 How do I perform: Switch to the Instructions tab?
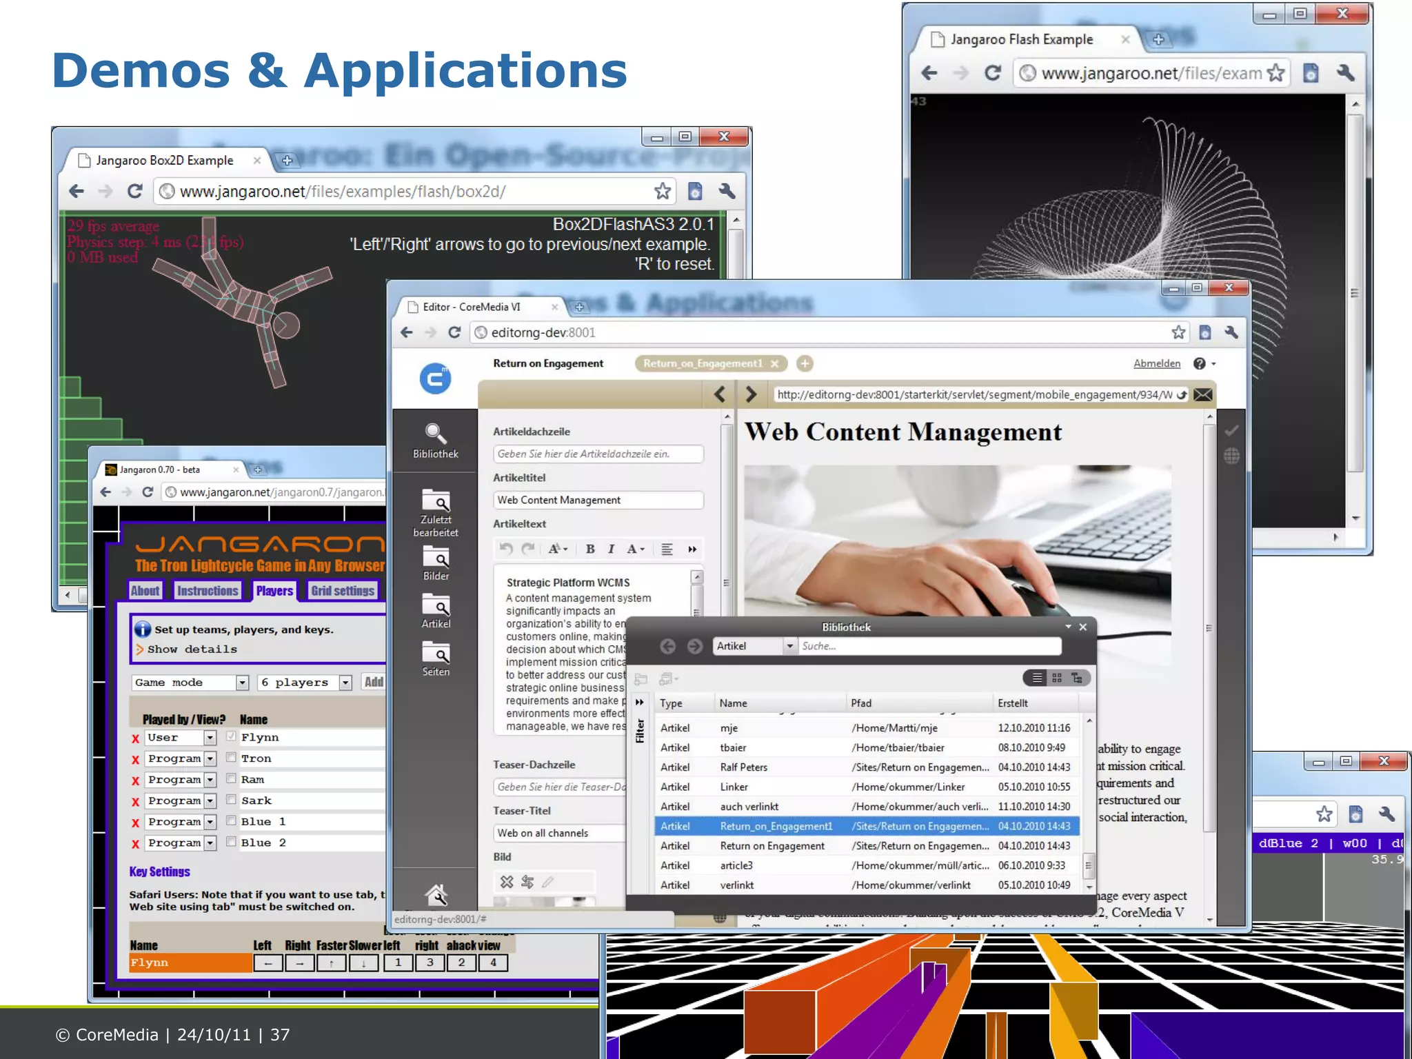pyautogui.click(x=207, y=591)
